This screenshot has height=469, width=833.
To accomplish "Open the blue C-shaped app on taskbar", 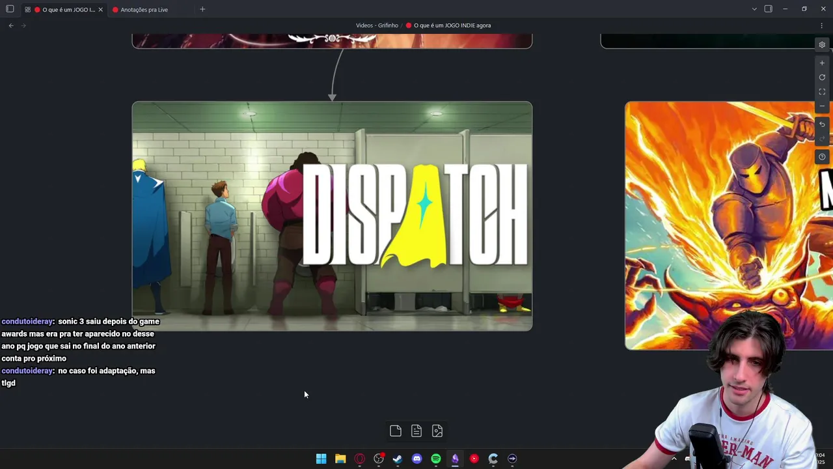I will click(x=493, y=459).
